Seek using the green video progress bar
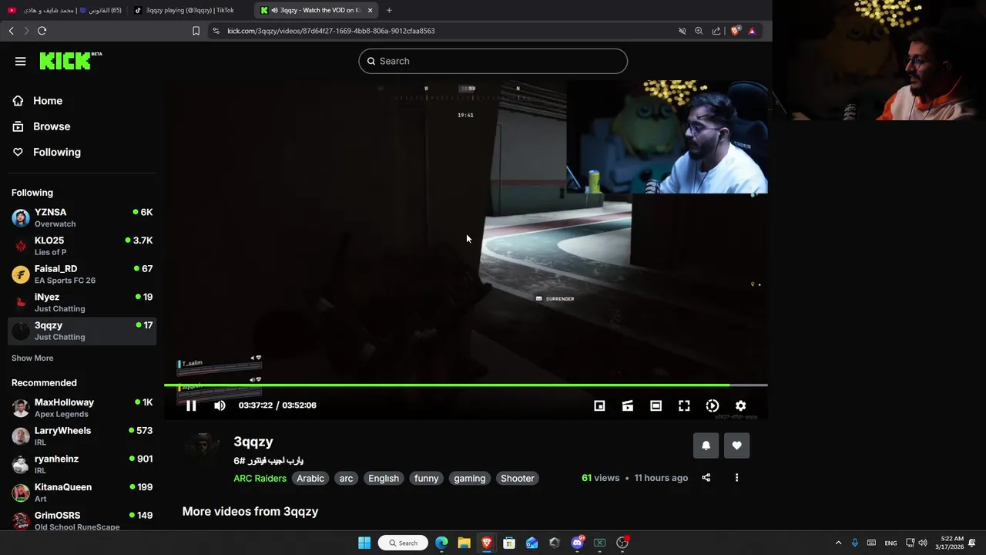This screenshot has width=986, height=555. pos(465,385)
